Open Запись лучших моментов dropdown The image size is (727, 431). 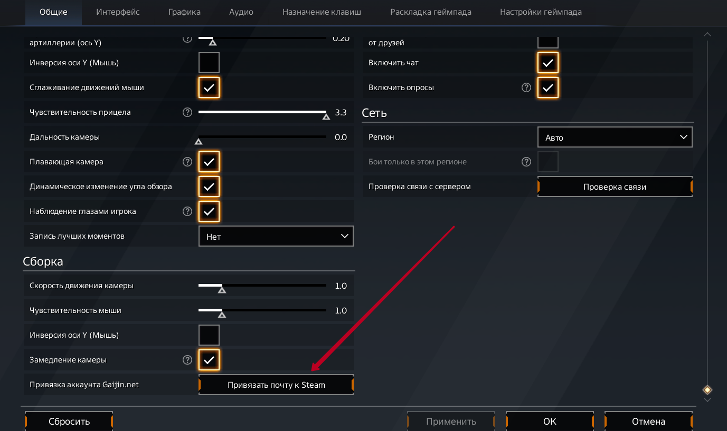(276, 237)
